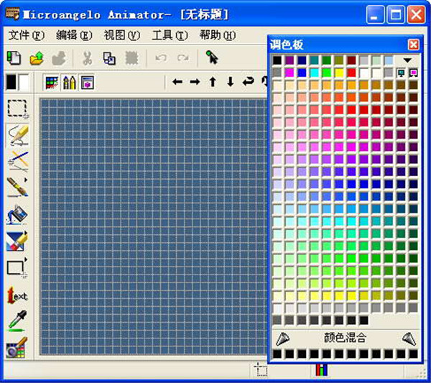431x383 pixels.
Task: Select the rectangular marquee selection tool
Action: (x=17, y=109)
